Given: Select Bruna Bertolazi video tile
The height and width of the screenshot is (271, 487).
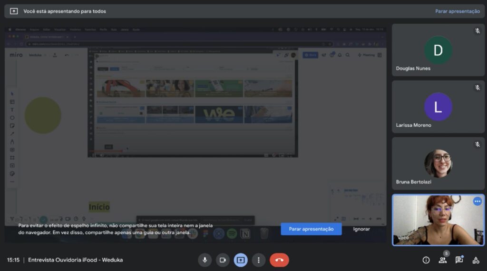Looking at the screenshot, I should [438, 163].
